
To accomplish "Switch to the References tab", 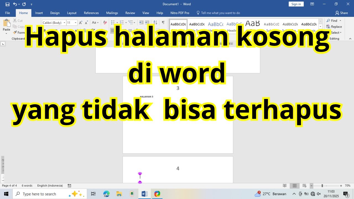I will tap(91, 13).
